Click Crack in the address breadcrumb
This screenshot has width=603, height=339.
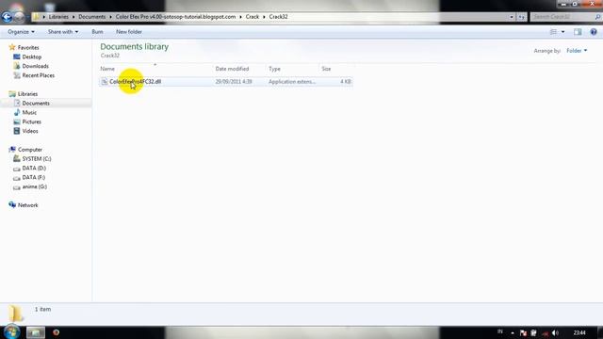[253, 17]
